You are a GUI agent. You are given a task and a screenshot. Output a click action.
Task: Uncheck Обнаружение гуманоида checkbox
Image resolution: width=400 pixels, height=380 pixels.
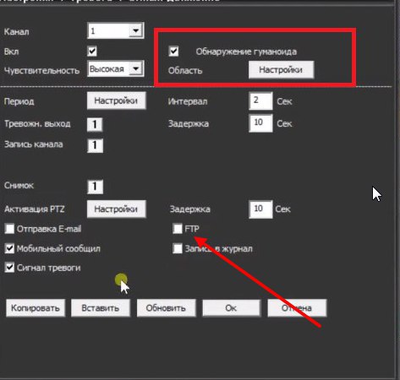click(x=173, y=52)
